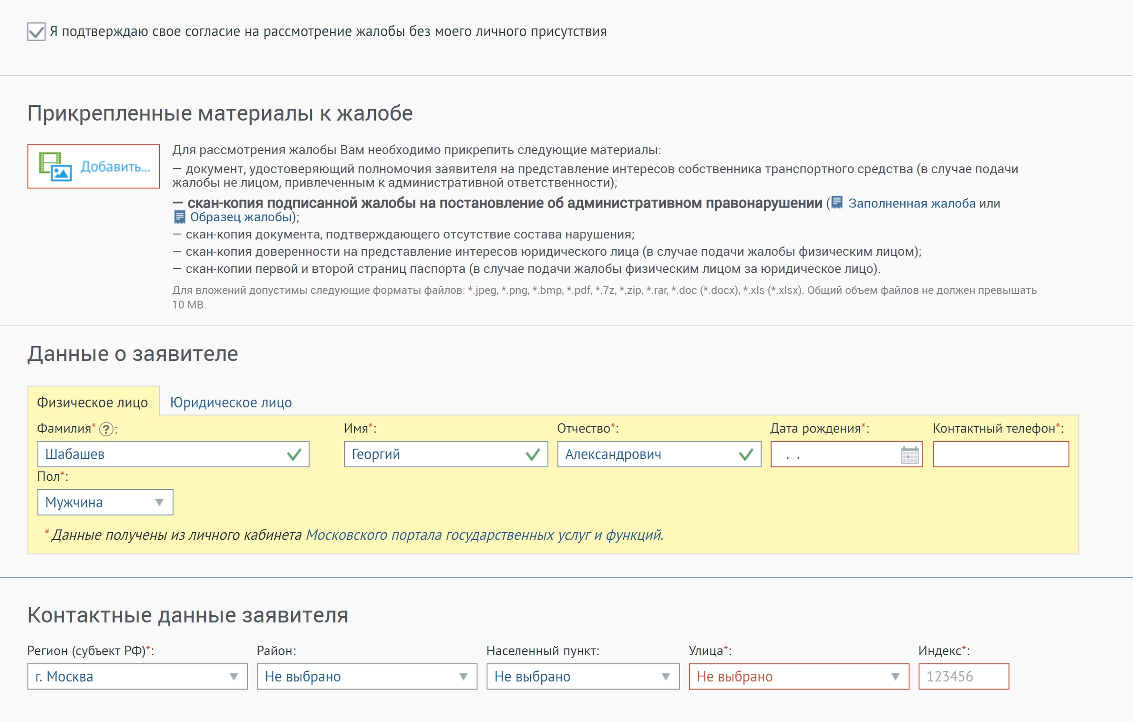This screenshot has width=1133, height=722.
Task: Click the Данные о заявителе heading
Action: point(133,354)
